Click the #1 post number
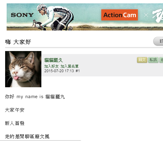Viewport: 163px width, 141px height. pos(78,71)
